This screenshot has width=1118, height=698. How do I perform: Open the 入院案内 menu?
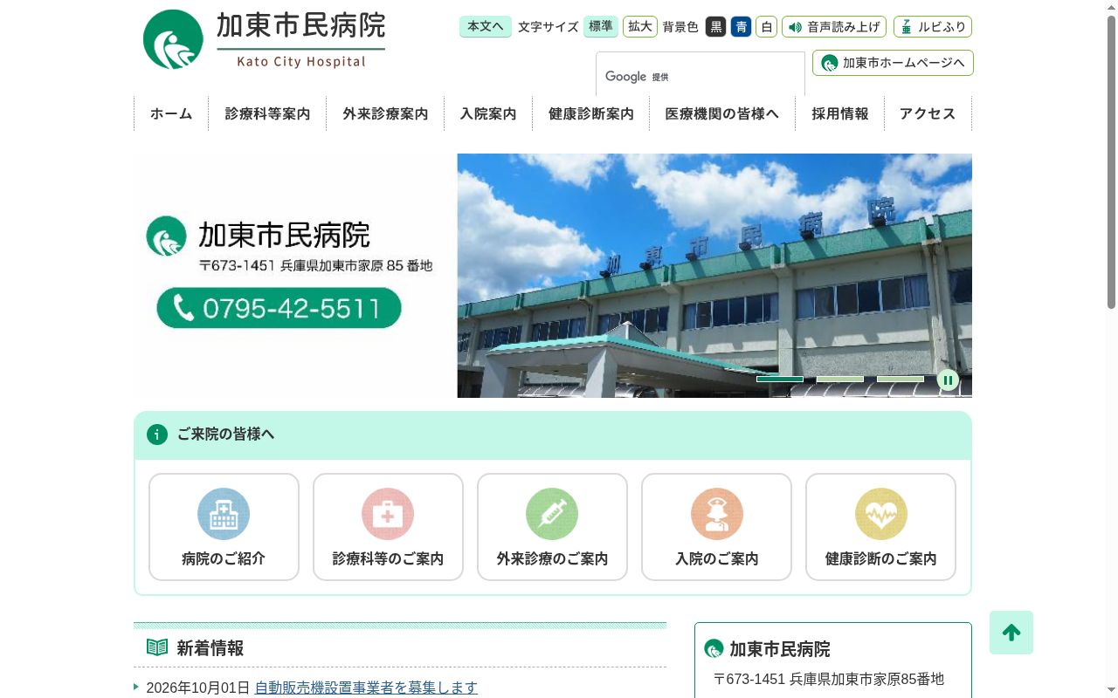(x=488, y=113)
